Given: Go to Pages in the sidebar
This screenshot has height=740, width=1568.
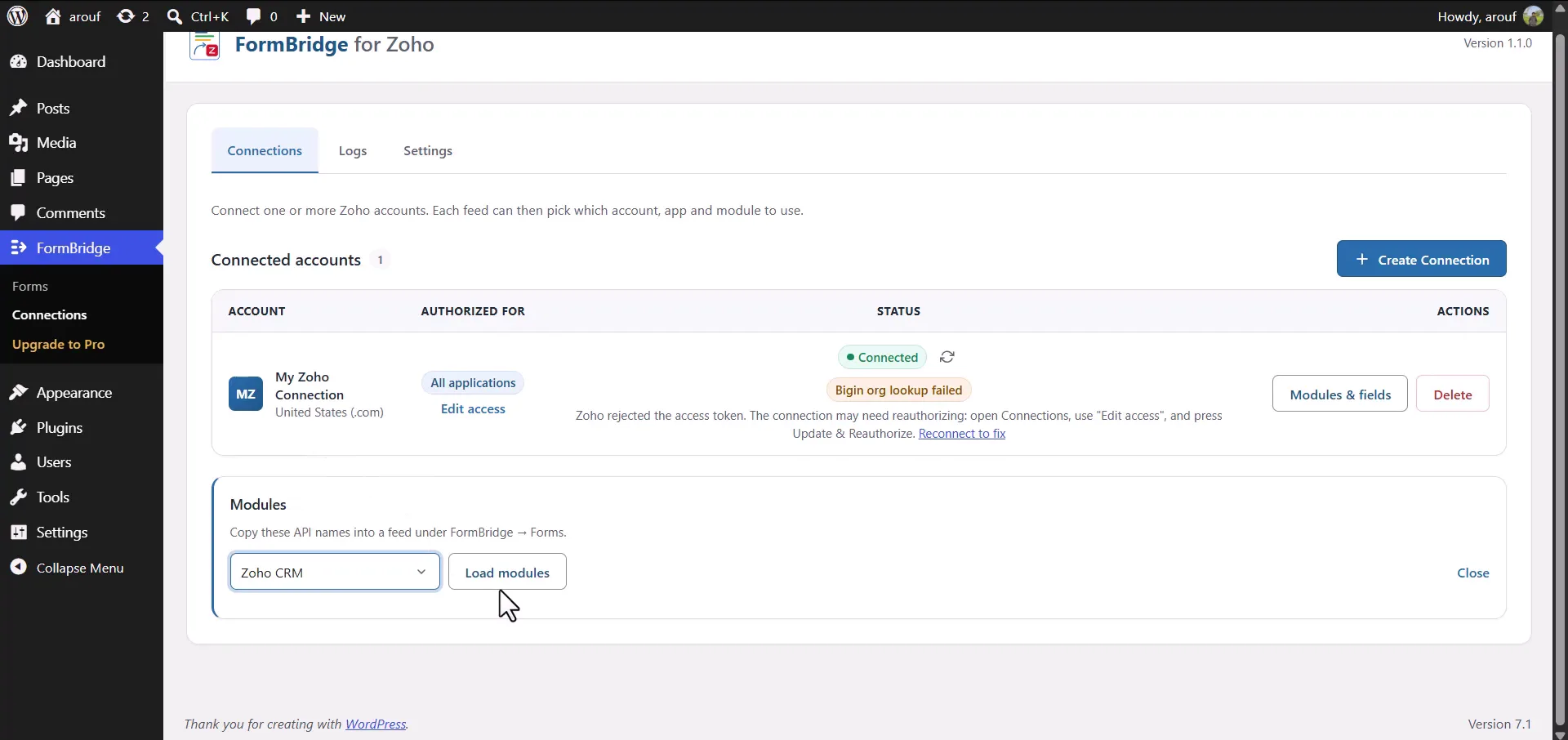Looking at the screenshot, I should [82, 178].
